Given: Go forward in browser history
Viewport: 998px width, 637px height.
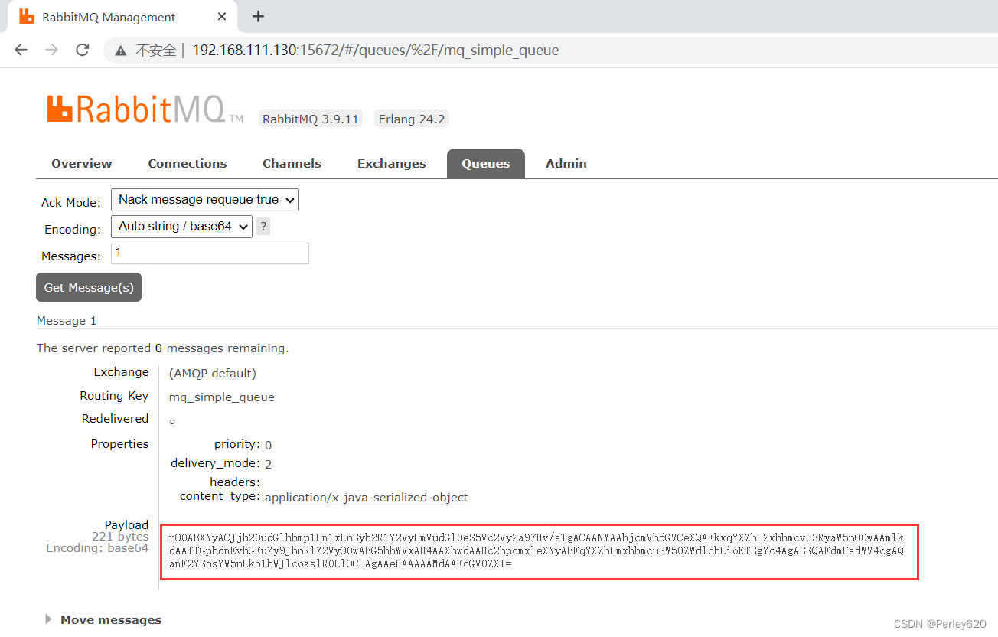Looking at the screenshot, I should click(51, 50).
